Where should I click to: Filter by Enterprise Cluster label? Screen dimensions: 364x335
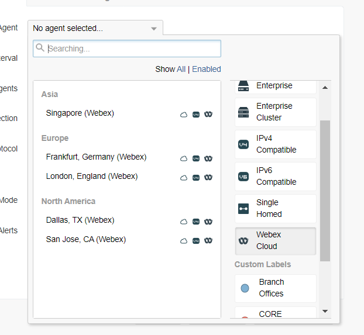pos(276,112)
